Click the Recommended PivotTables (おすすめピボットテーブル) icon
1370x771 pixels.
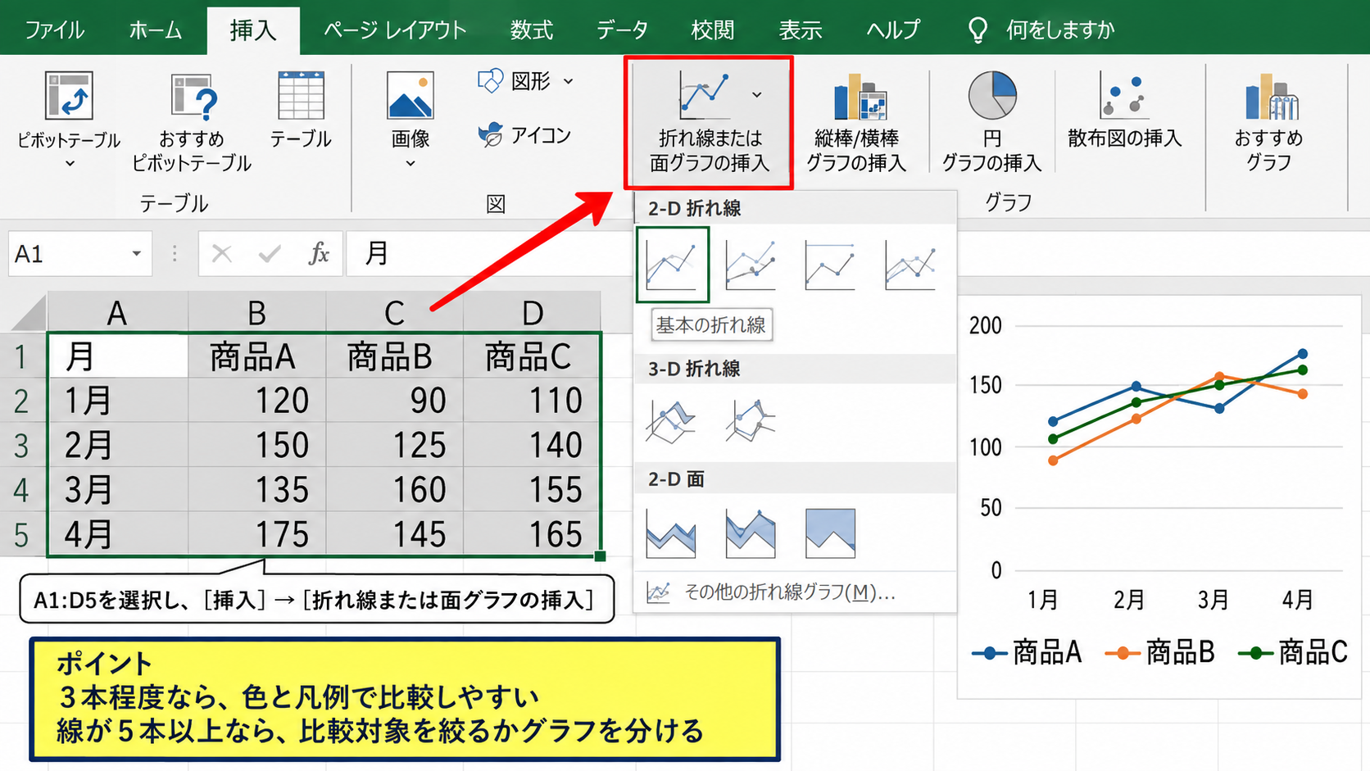(x=193, y=98)
